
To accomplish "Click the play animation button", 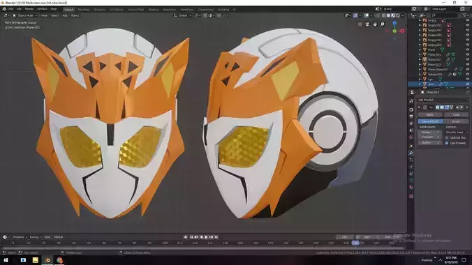I will [206, 237].
